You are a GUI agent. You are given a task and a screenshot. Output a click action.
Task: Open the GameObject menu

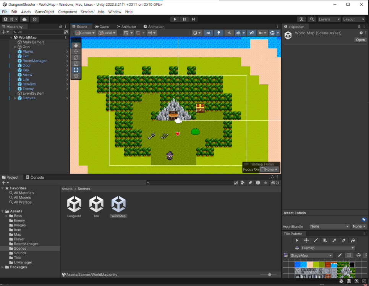(x=44, y=12)
